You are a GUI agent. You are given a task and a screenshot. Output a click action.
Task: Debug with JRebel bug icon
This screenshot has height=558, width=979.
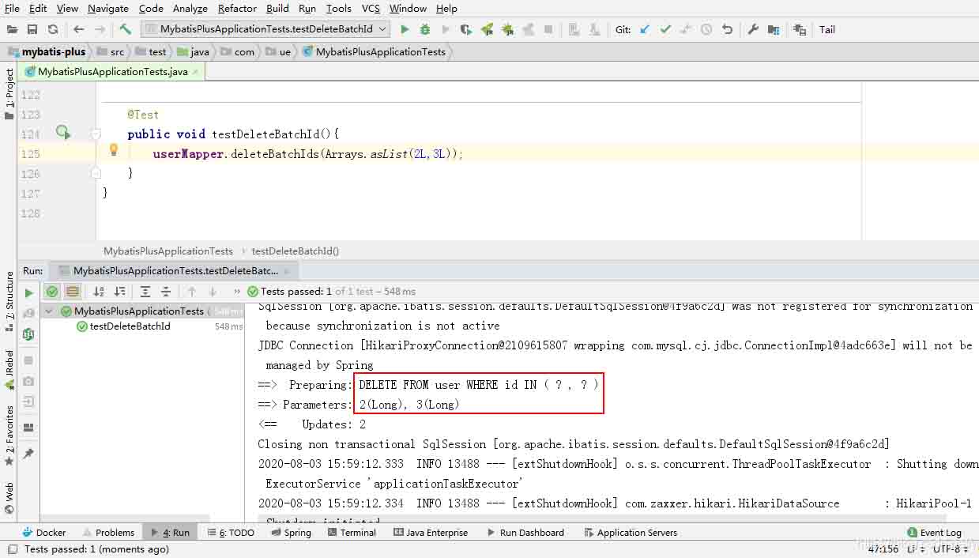click(507, 29)
